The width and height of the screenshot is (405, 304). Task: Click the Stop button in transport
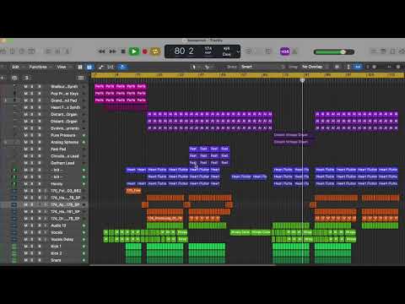[123, 52]
